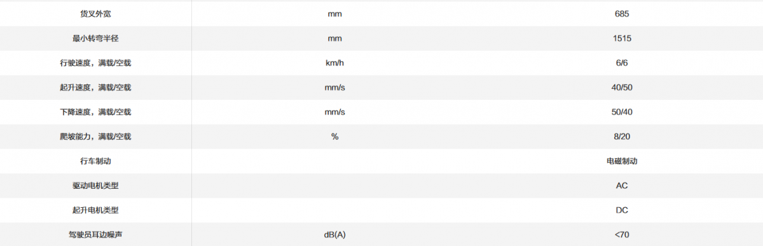Select the 货叉外宽 row label

tap(95, 13)
